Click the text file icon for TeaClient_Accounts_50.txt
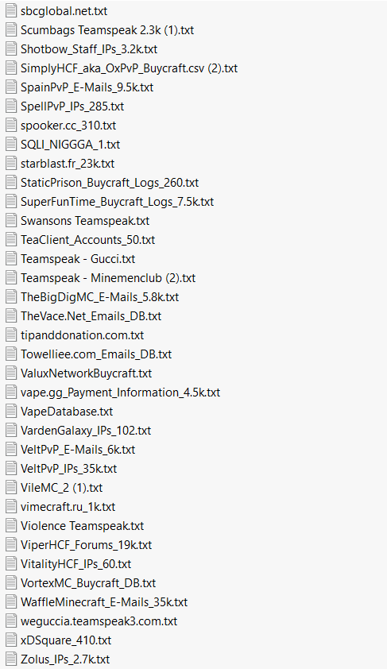Screen dimensions: 387x669 pos(11,239)
